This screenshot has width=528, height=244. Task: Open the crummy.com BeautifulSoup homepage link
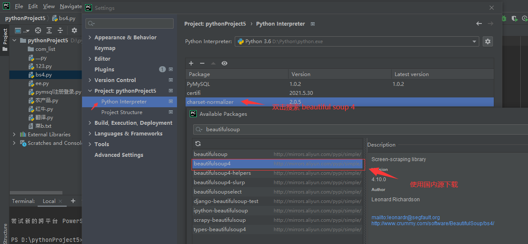pyautogui.click(x=433, y=223)
